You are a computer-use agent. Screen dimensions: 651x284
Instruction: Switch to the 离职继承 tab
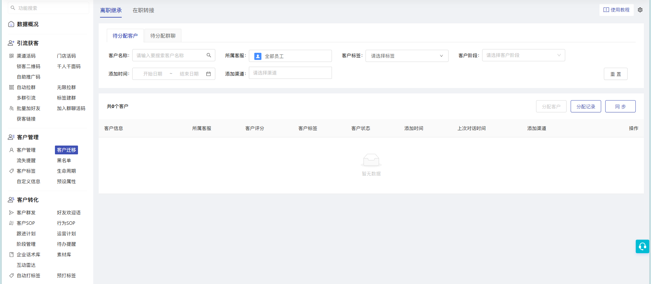[x=111, y=10]
